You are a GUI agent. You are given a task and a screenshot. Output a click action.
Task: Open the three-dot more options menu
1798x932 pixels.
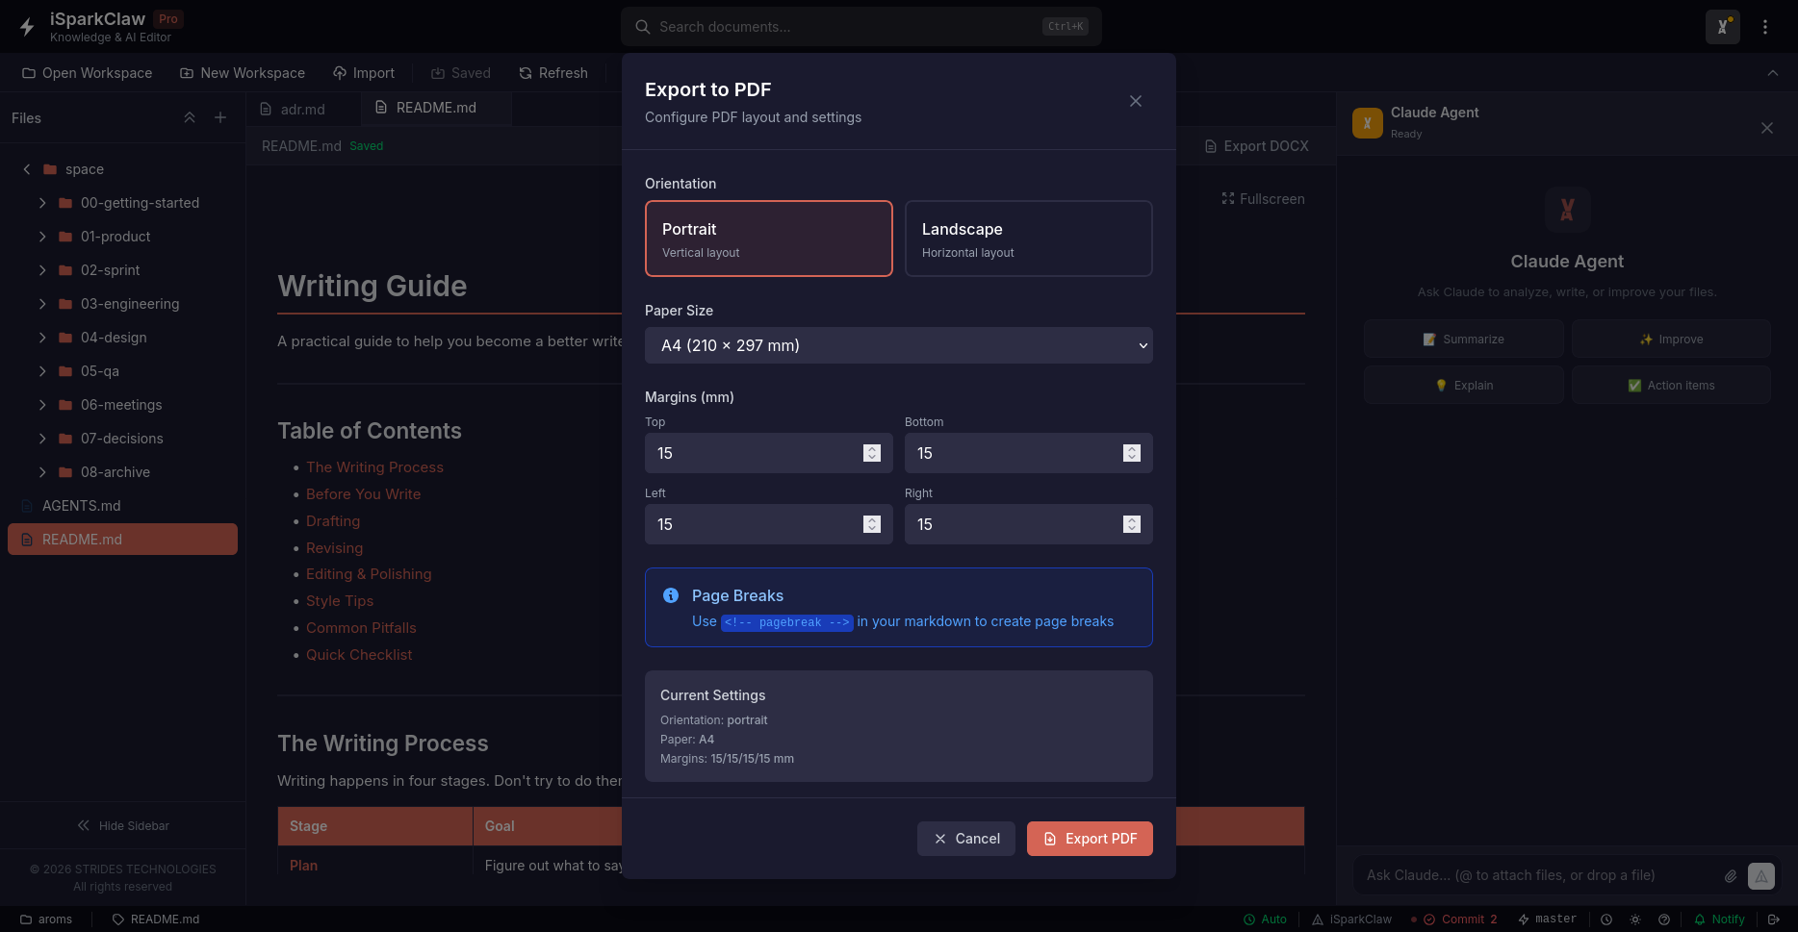(x=1765, y=27)
